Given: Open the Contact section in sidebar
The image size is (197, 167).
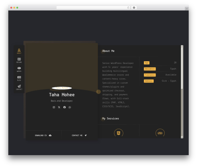Looking at the screenshot, I should 19,87.
